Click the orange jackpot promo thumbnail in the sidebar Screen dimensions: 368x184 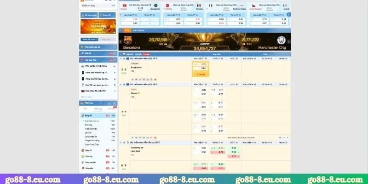pos(98,27)
